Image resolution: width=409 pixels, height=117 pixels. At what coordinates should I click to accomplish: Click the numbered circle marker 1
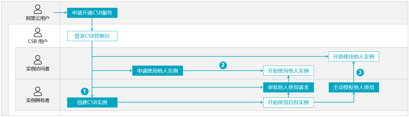(84, 91)
